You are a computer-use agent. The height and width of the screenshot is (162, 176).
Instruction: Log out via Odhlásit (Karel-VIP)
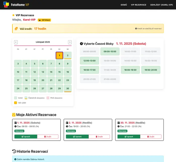[x=161, y=5]
